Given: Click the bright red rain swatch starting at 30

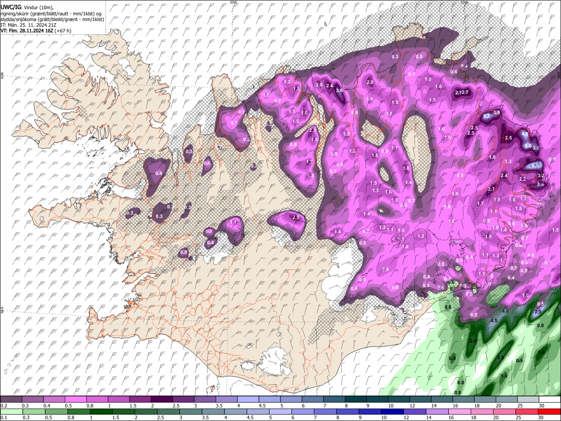Looking at the screenshot, I should pyautogui.click(x=550, y=411).
